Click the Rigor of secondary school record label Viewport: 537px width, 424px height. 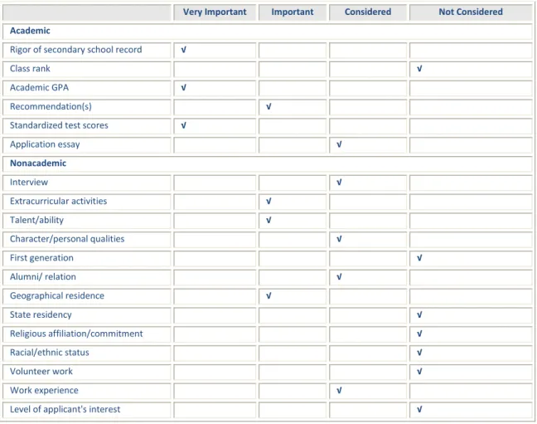pyautogui.click(x=75, y=50)
